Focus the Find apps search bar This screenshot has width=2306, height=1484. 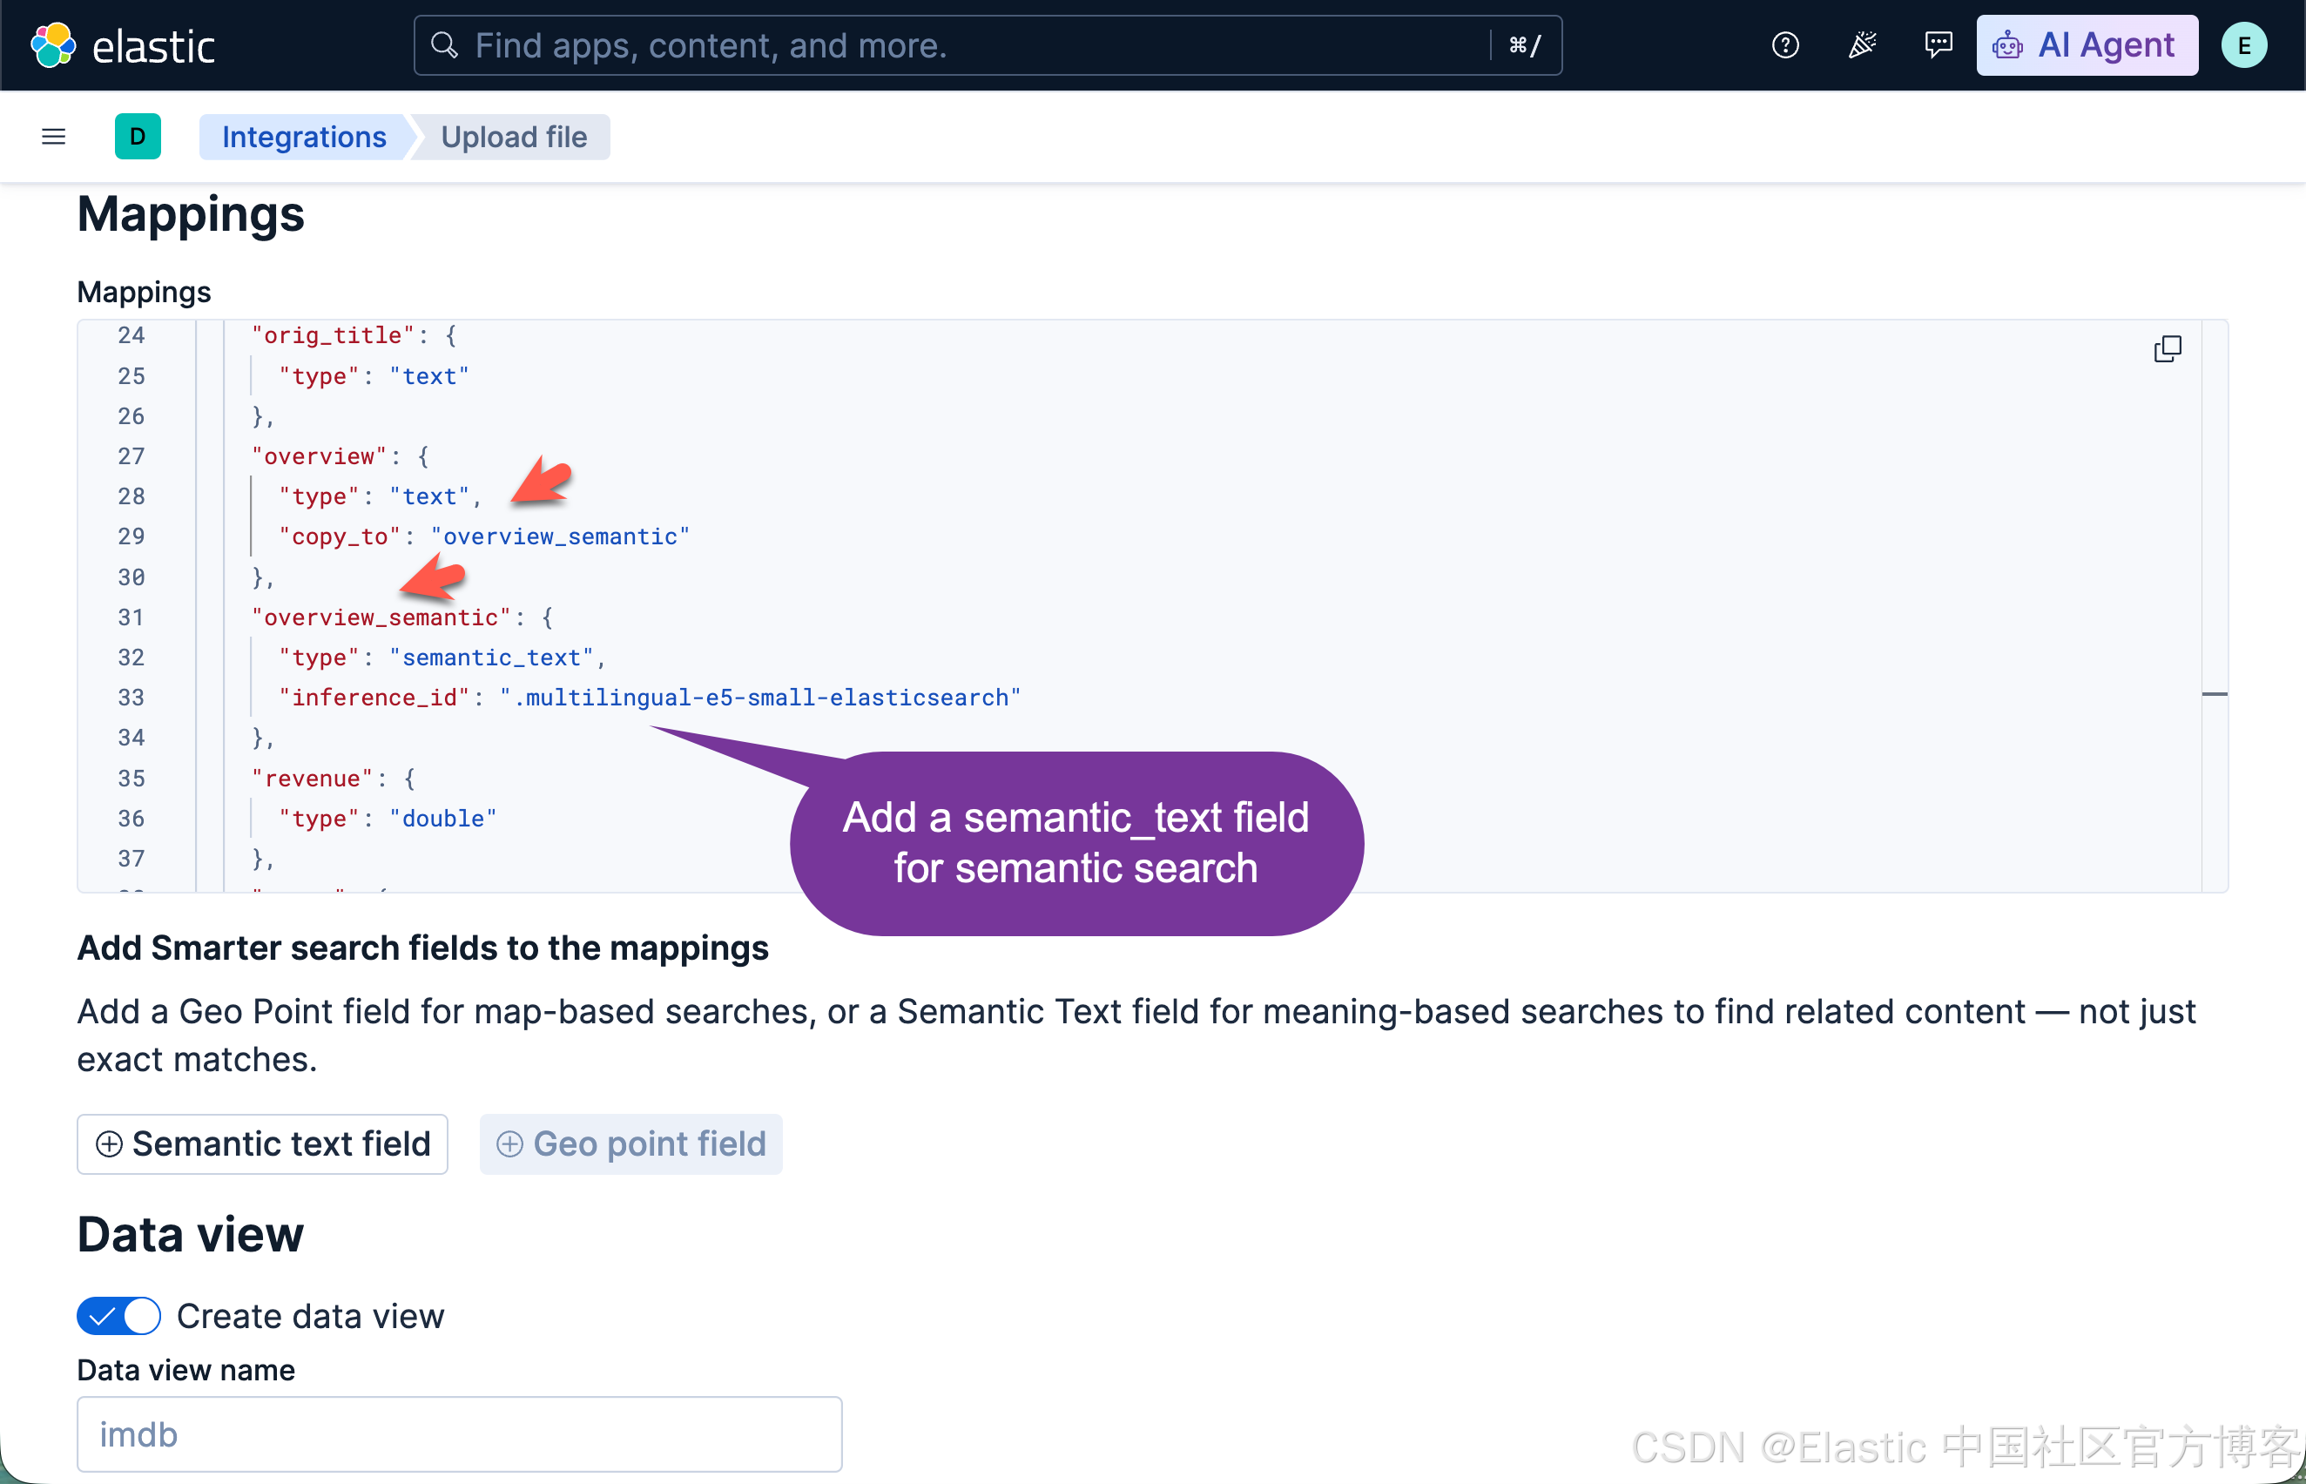point(988,45)
